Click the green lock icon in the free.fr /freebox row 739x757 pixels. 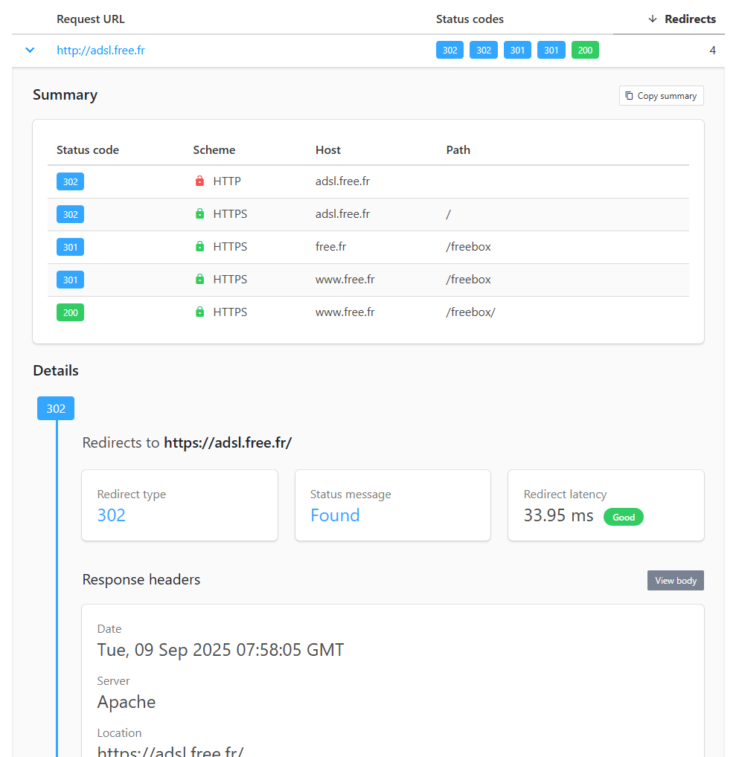pos(199,247)
